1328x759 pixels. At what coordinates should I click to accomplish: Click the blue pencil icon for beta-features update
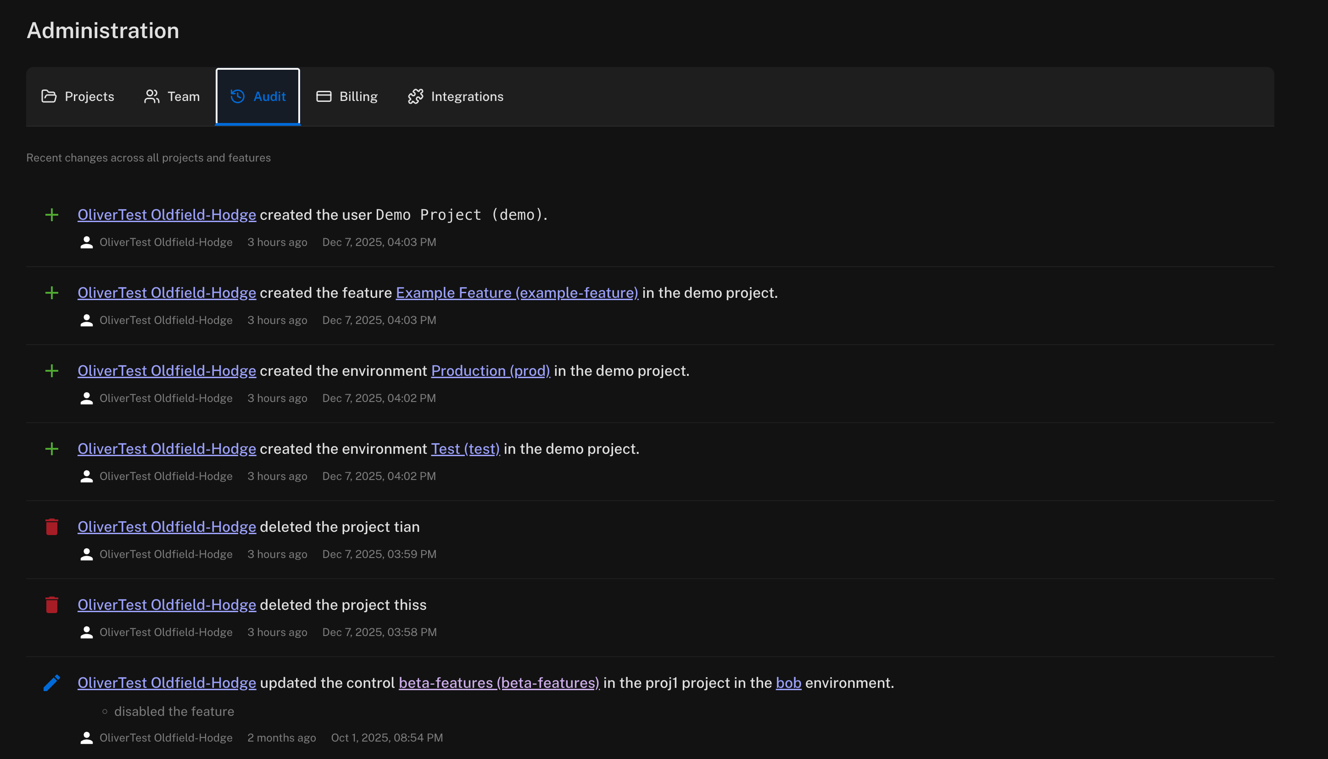51,683
